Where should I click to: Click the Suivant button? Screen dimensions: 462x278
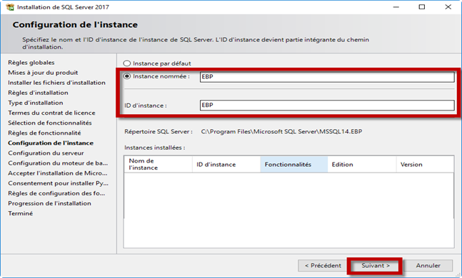[x=376, y=266]
